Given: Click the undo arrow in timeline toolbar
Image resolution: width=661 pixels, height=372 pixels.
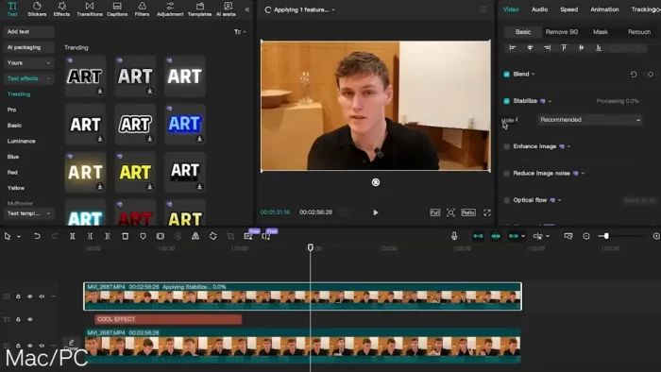Looking at the screenshot, I should pyautogui.click(x=37, y=236).
